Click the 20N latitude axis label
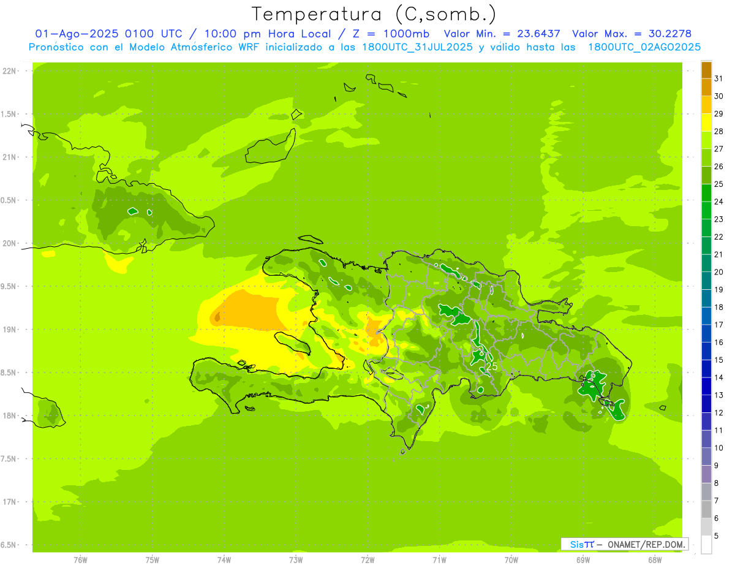The width and height of the screenshot is (735, 568). (x=10, y=244)
